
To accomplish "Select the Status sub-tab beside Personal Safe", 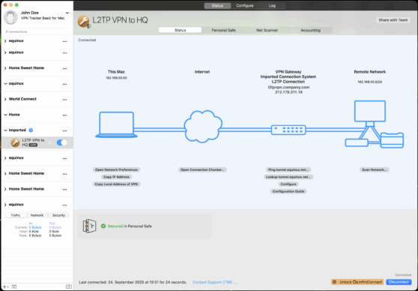I will coord(181,30).
